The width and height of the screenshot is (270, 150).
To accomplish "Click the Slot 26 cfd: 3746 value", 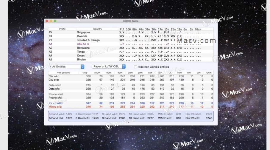I will point(209,118).
